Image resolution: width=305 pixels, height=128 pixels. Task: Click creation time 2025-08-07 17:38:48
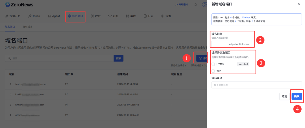click(128, 105)
